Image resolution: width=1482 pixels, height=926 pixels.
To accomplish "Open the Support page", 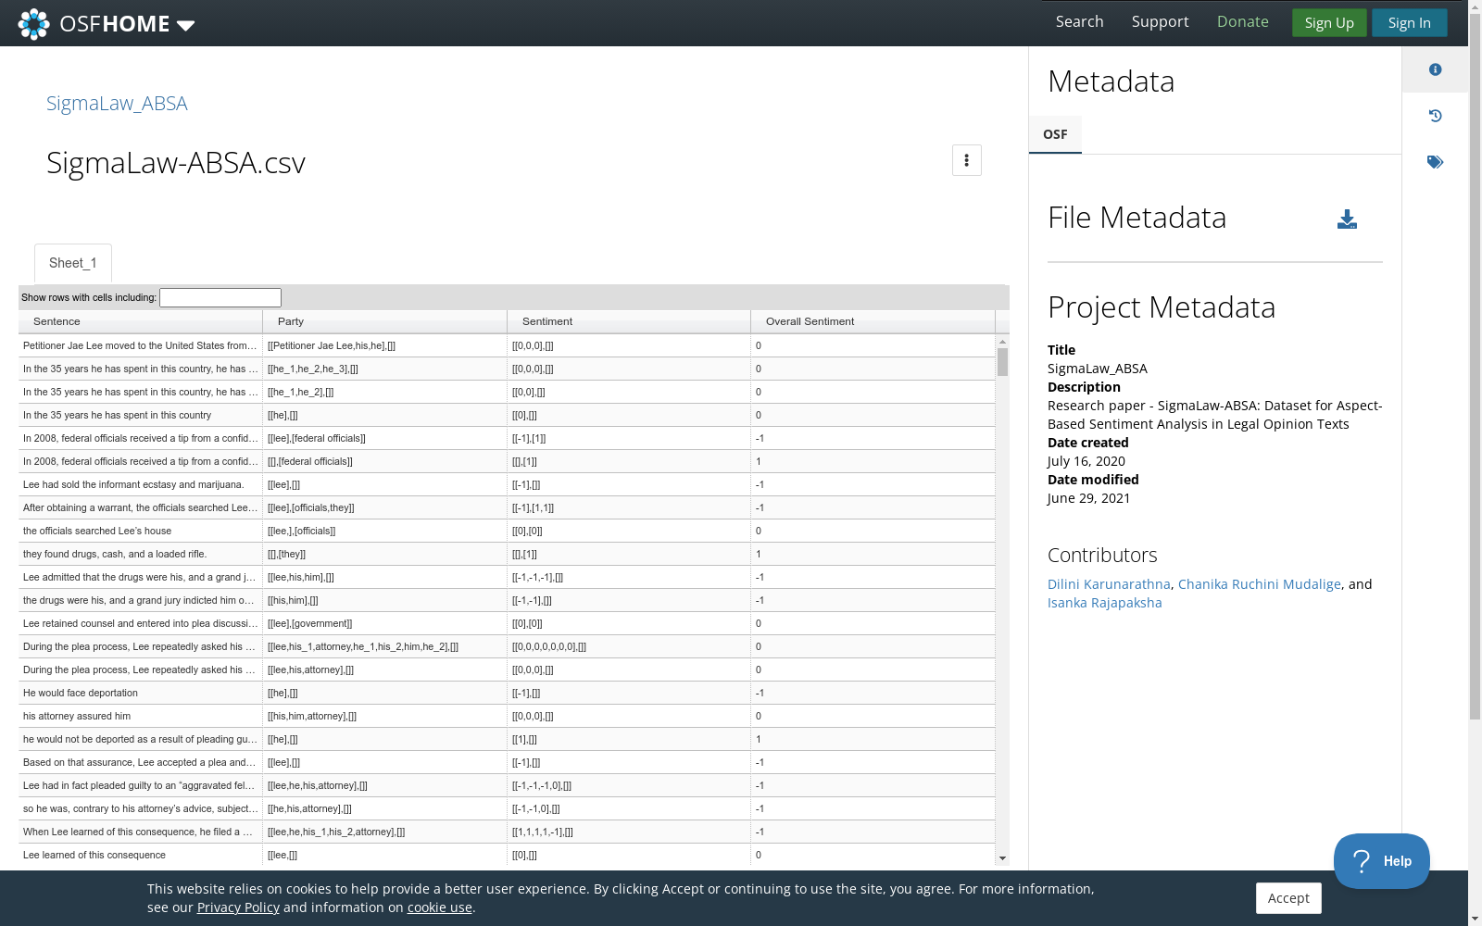I will click(x=1160, y=22).
